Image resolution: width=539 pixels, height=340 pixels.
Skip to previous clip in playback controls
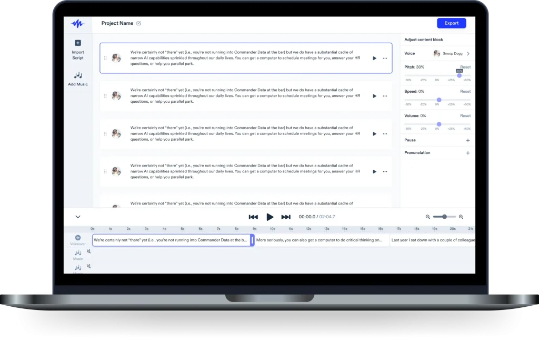[253, 217]
